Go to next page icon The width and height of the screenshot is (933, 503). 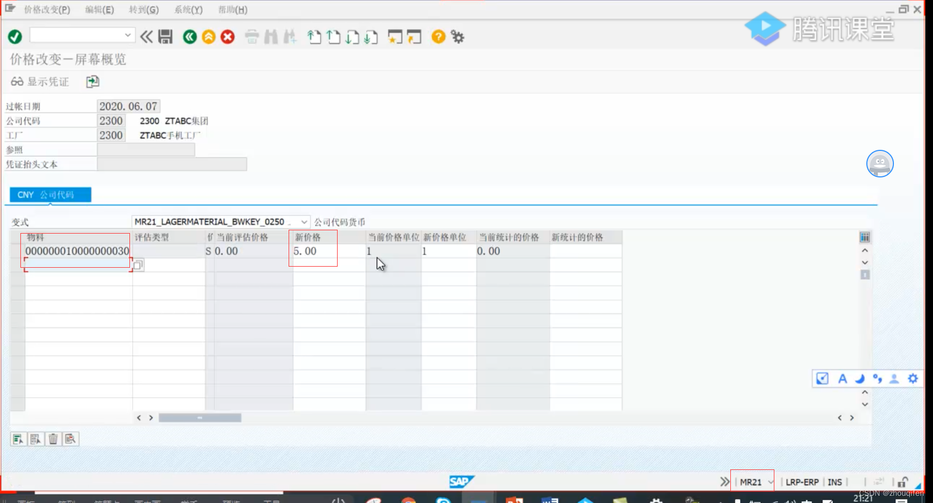(x=352, y=37)
